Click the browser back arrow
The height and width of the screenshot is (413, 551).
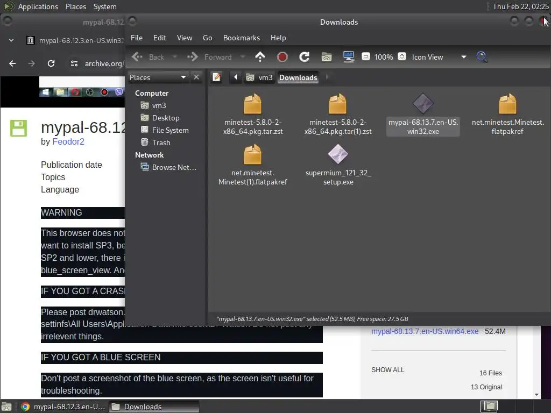click(12, 63)
